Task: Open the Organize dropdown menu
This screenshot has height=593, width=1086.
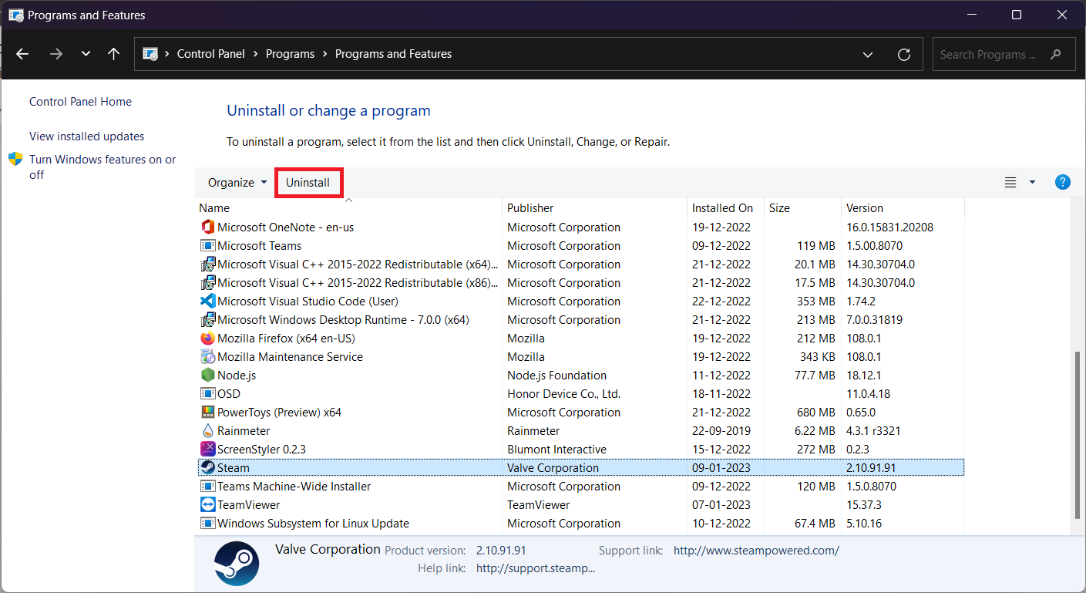Action: (x=237, y=183)
